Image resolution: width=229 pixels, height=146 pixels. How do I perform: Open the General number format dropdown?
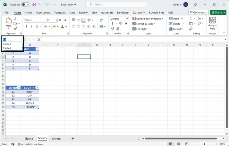(127, 19)
